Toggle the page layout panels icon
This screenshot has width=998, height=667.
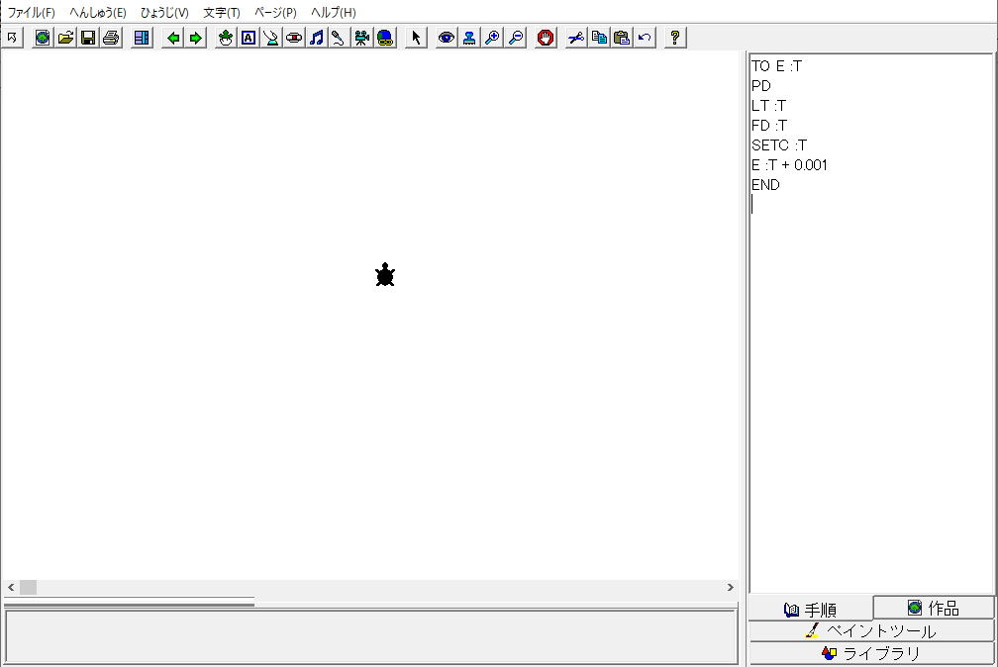[x=142, y=38]
